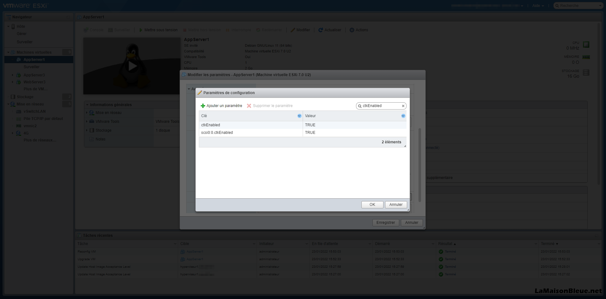
Task: Sort tasks by the Résultat column
Action: (x=445, y=244)
